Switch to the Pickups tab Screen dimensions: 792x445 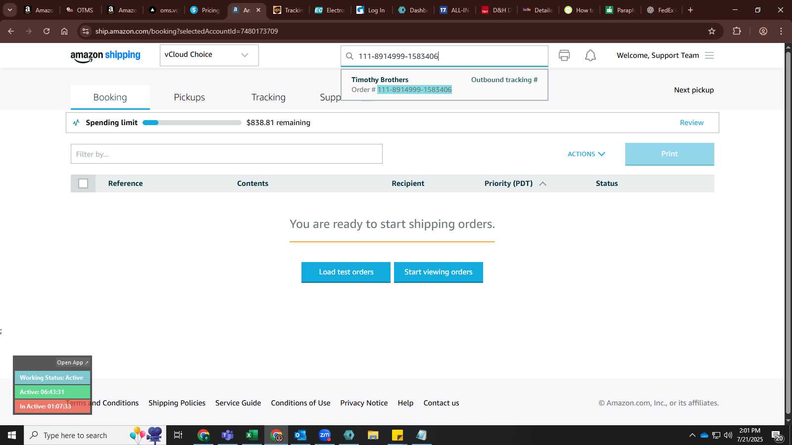189,97
